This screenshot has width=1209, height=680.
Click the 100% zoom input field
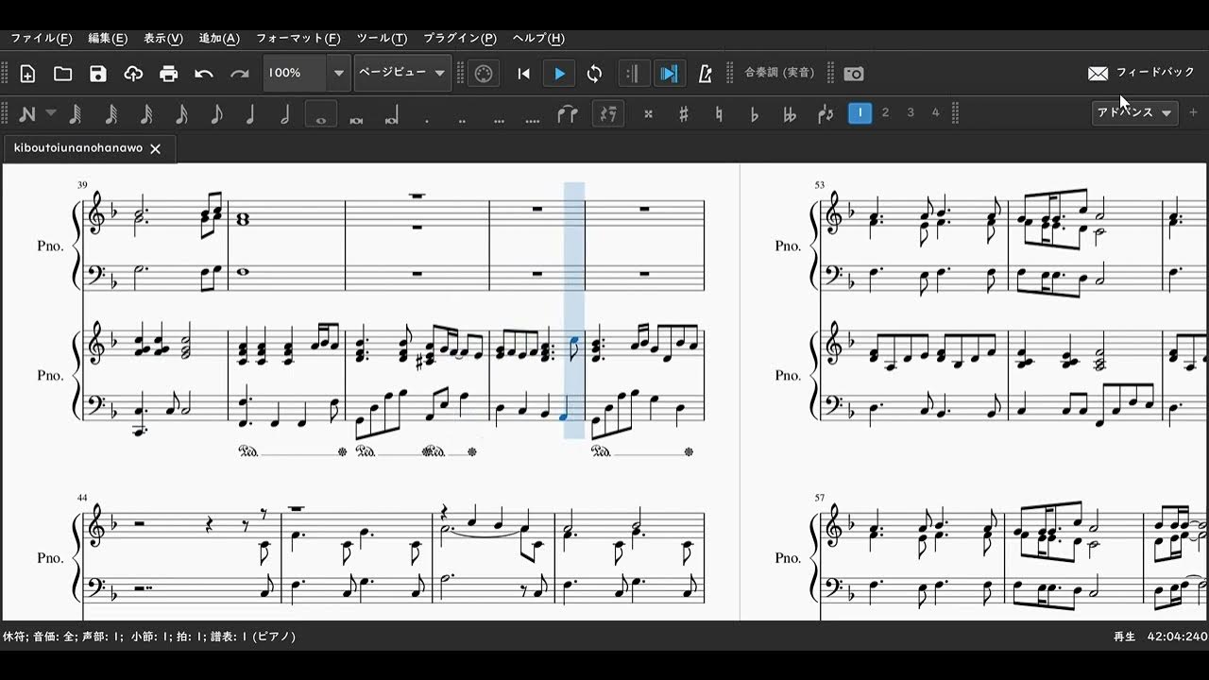coord(295,73)
